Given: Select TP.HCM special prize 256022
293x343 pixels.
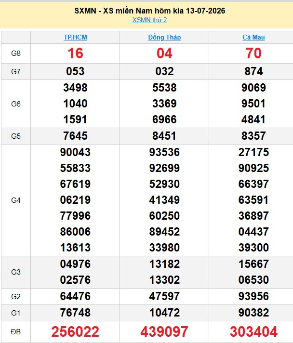Looking at the screenshot, I should 75,331.
